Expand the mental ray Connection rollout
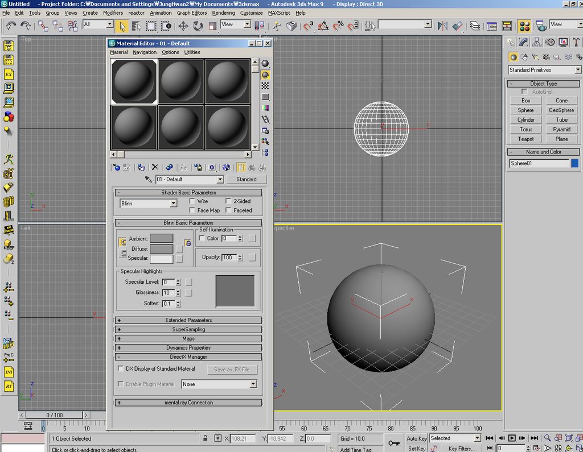The image size is (583, 452). pyautogui.click(x=188, y=403)
